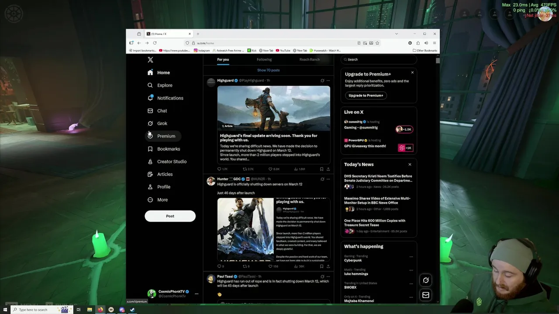
Task: Open Bookmarks in the X sidebar
Action: (x=164, y=149)
